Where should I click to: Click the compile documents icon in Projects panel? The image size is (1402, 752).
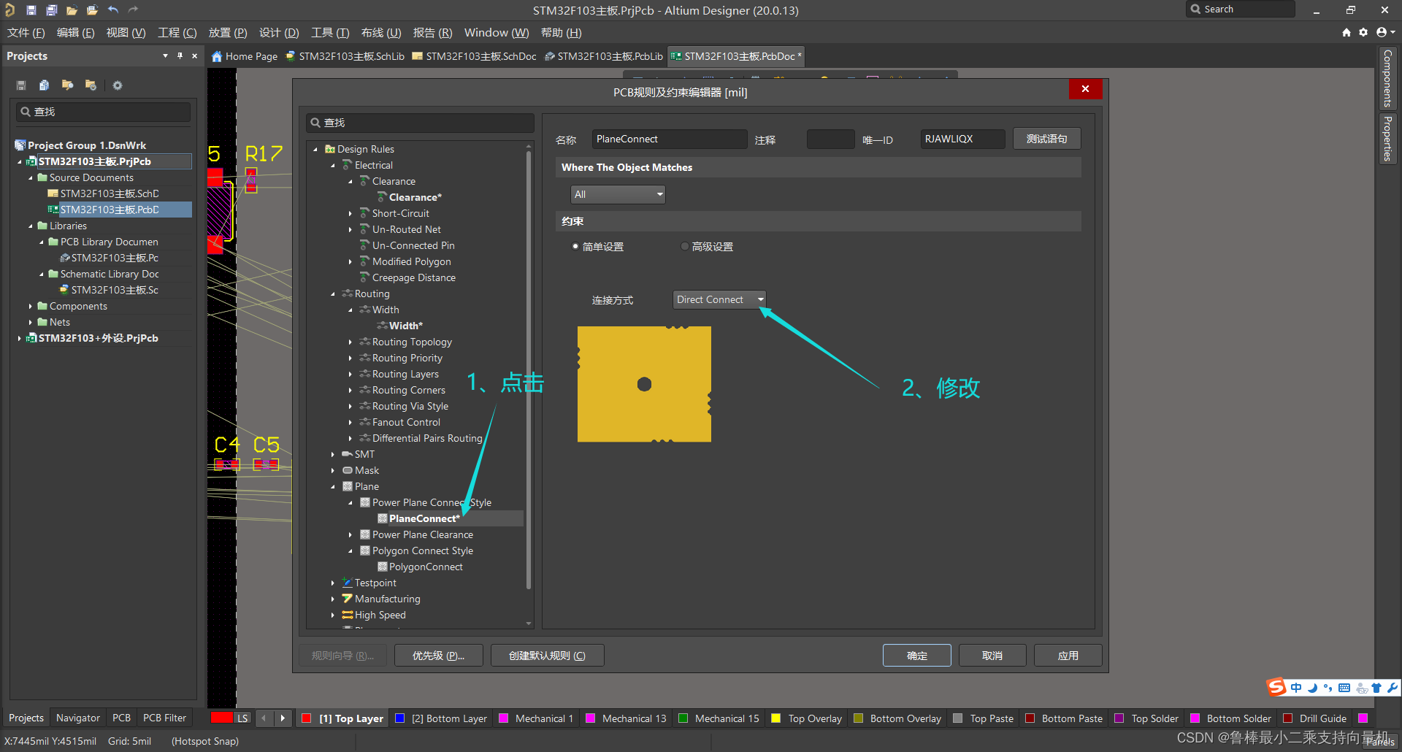point(44,85)
